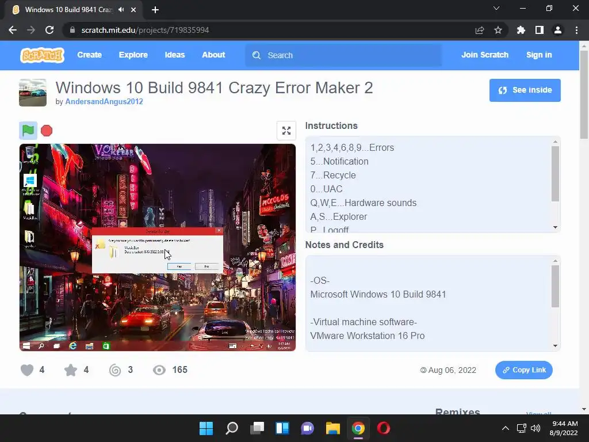Viewport: 589px width, 442px height.
Task: Click Join Scratch
Action: pyautogui.click(x=484, y=55)
